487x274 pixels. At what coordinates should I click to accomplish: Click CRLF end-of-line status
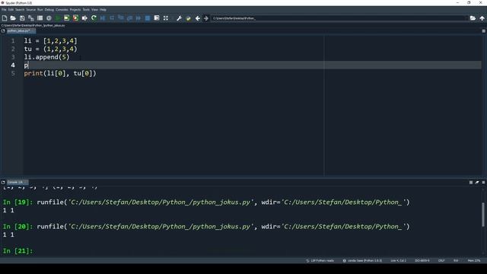[441, 260]
